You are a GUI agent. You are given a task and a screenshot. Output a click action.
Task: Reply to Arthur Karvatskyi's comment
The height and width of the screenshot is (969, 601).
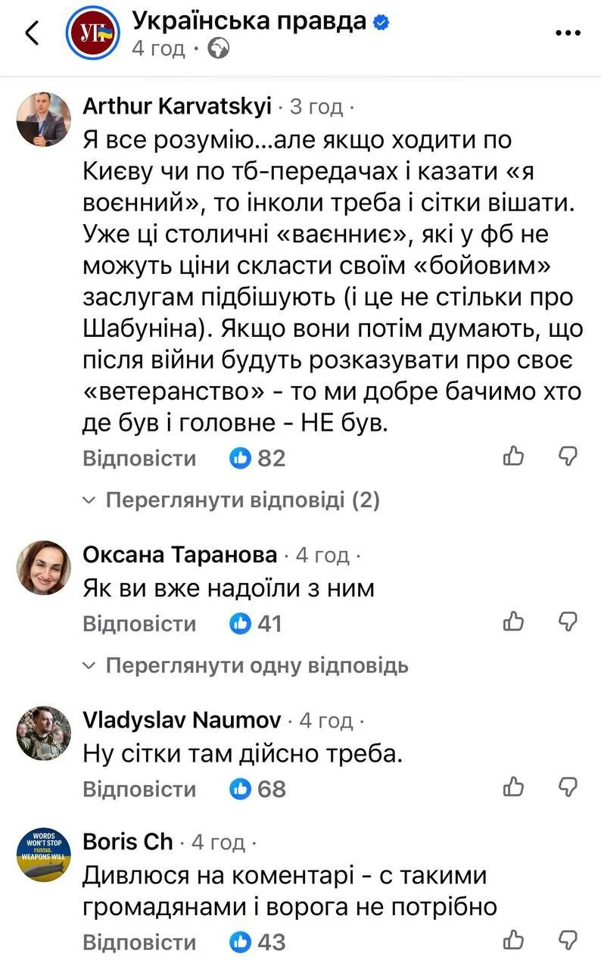[x=139, y=459]
